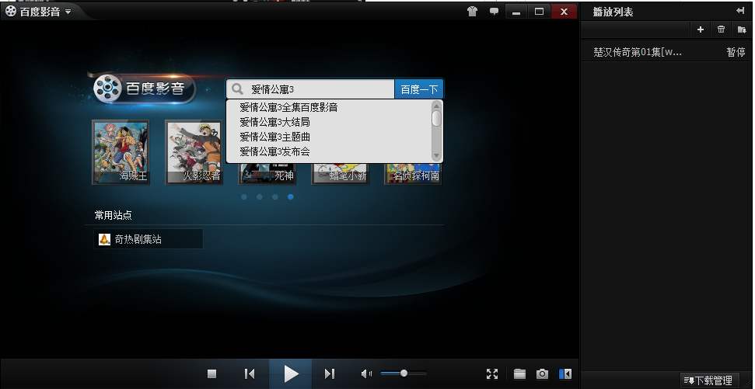Click the playlist sort mode icon
The height and width of the screenshot is (389, 755).
tap(742, 30)
